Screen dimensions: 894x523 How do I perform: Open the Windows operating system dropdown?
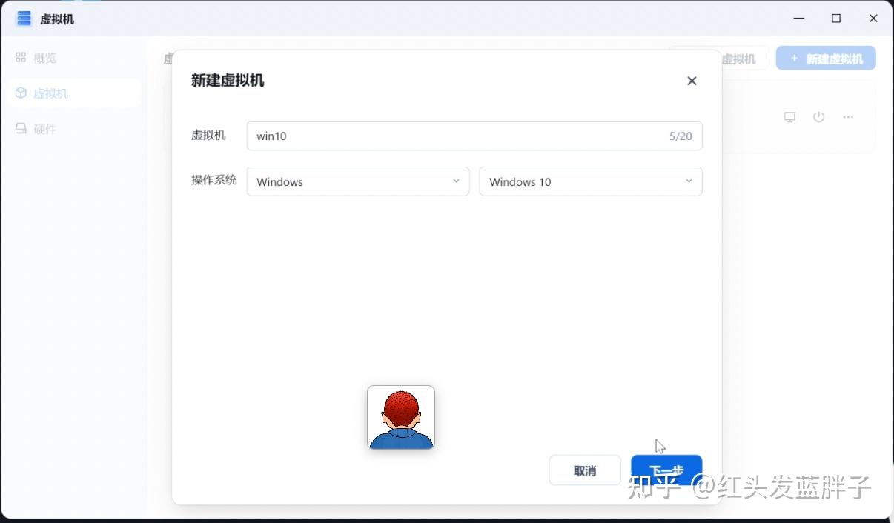(x=358, y=181)
